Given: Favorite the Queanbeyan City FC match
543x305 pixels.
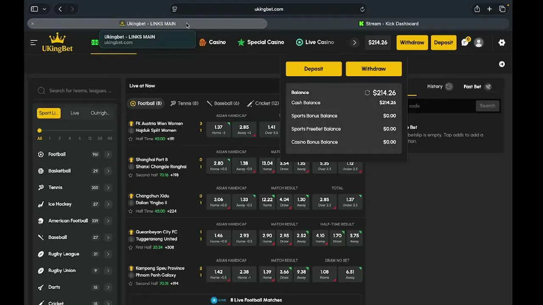Looking at the screenshot, I should click(x=131, y=247).
